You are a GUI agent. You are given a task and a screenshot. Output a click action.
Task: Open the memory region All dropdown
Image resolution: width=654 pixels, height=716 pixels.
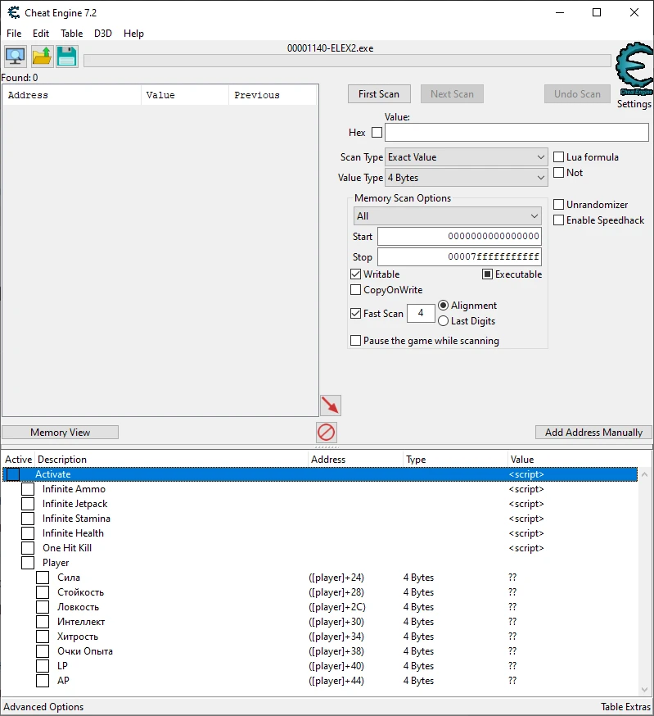click(x=447, y=216)
